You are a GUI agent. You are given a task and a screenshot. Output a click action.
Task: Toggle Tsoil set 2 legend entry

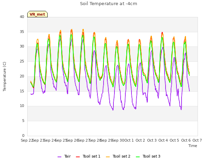118,156
